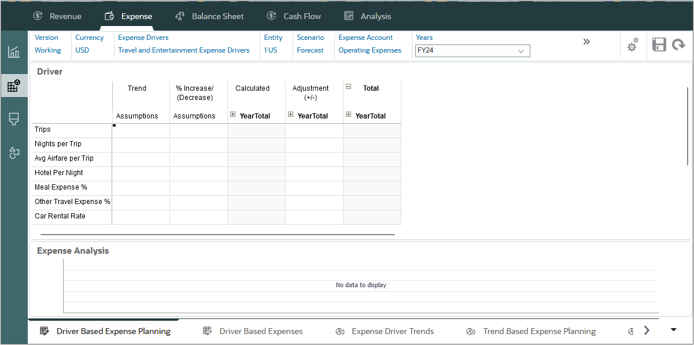The height and width of the screenshot is (345, 694).
Task: Click the USD currency link
Action: coord(82,50)
